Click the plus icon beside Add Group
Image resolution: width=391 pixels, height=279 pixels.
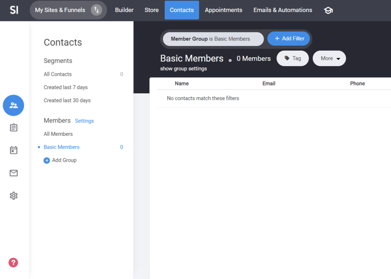[47, 161]
